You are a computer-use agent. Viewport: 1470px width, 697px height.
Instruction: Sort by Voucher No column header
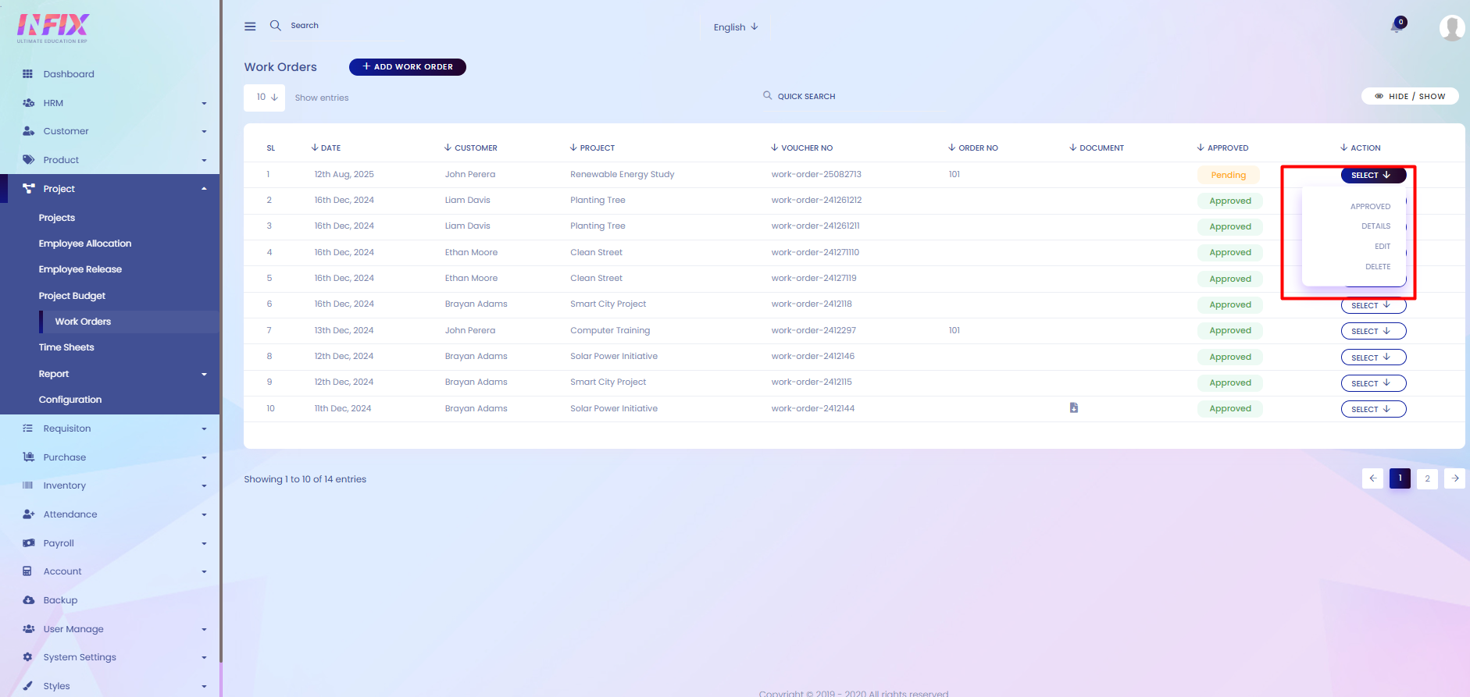(801, 148)
